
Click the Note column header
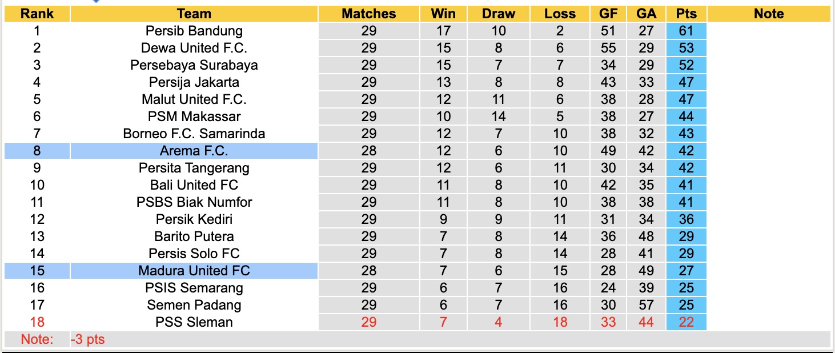tap(769, 14)
